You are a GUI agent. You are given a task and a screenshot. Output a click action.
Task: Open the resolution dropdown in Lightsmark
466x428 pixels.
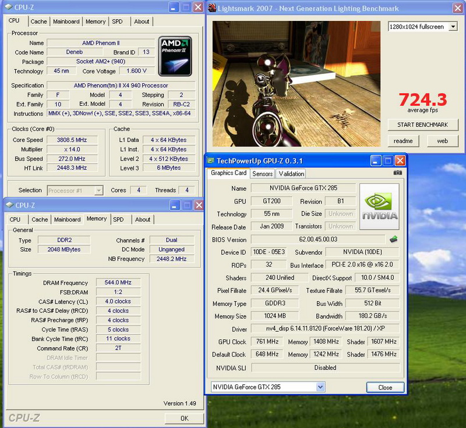pos(453,27)
